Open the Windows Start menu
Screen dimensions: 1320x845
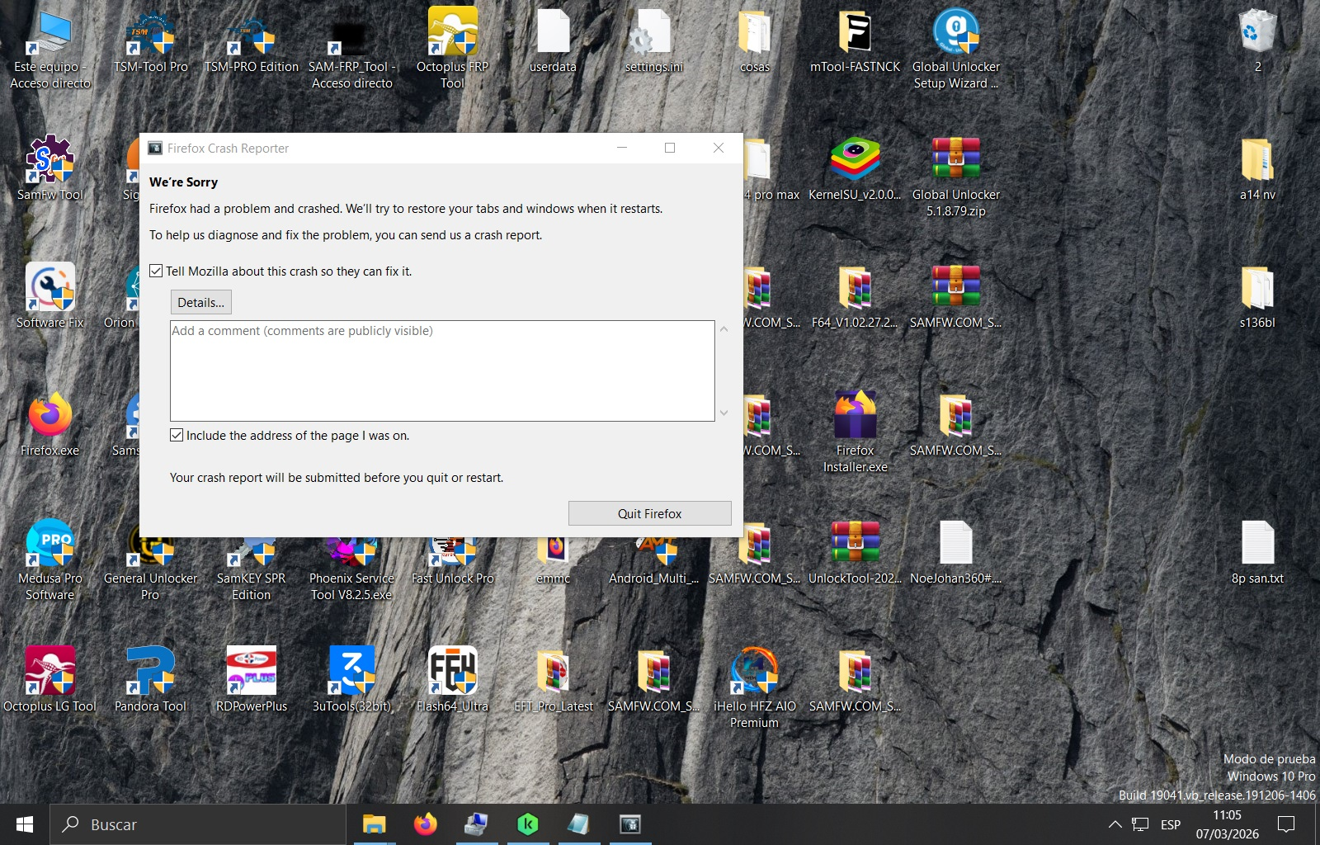point(25,824)
